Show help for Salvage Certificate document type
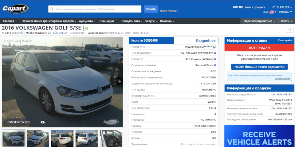 coord(215,53)
